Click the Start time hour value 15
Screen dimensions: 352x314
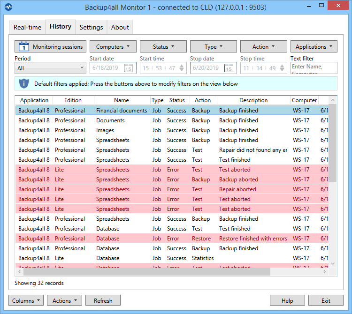tap(146, 68)
